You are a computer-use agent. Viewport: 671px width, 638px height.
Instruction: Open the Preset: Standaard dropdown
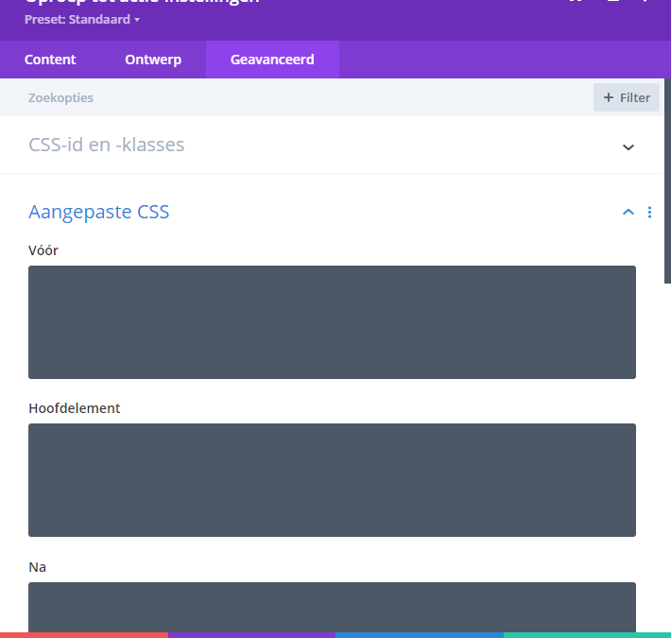(82, 20)
